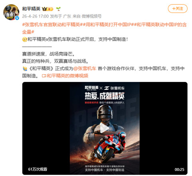Screen dimensions: 192x176
Task: Click the green sprout icon
Action: 58,9
